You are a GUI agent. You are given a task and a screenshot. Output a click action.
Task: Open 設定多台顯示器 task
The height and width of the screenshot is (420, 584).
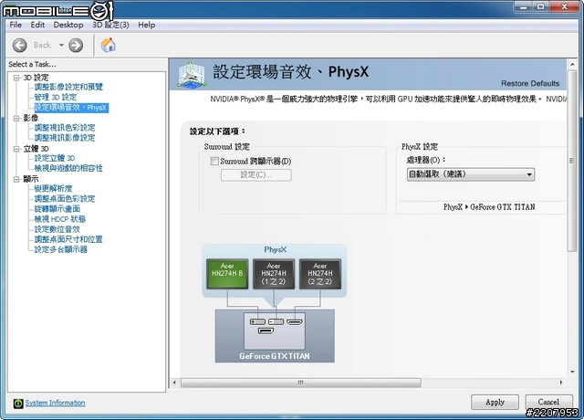[61, 249]
